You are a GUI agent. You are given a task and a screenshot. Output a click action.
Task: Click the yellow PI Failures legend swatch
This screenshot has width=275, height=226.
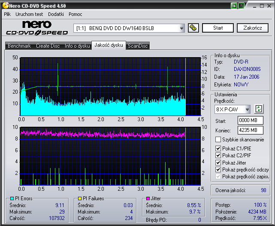tap(80, 199)
